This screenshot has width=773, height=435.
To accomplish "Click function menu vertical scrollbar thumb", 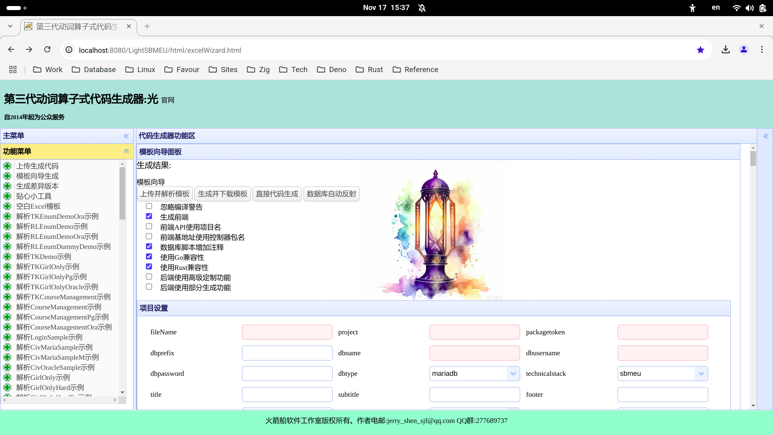I will pyautogui.click(x=122, y=193).
